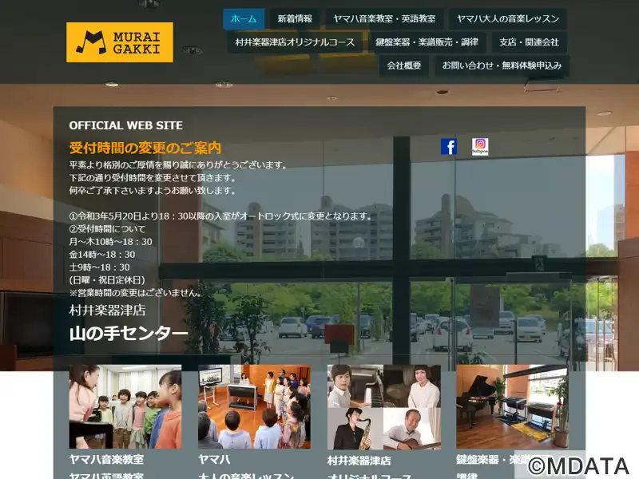Image resolution: width=639 pixels, height=479 pixels.
Task: Open 村井楽器津店オリジナルコース menu item
Action: 295,42
